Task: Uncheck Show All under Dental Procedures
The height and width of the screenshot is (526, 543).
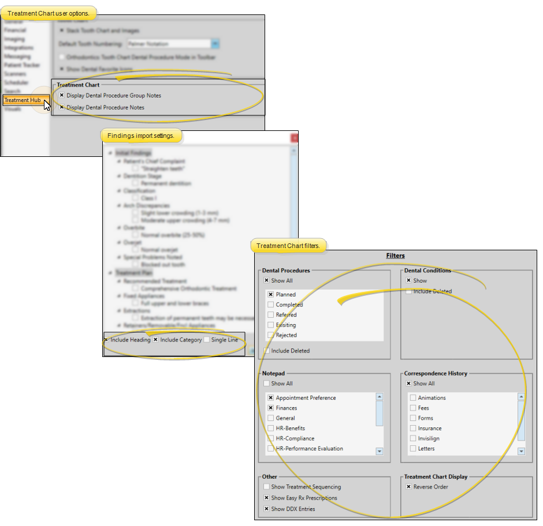Action: point(267,281)
